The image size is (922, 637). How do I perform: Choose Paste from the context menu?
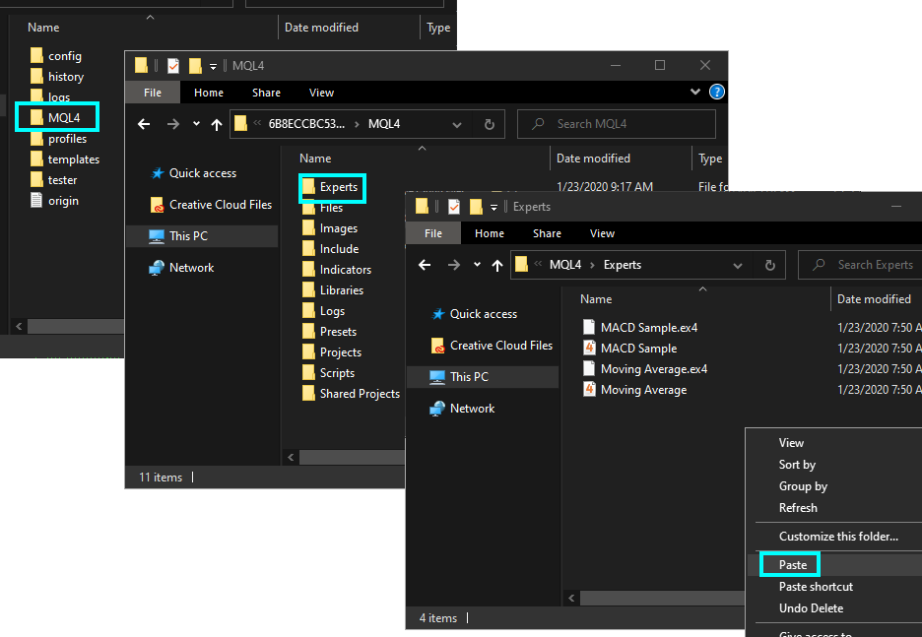[x=793, y=565]
